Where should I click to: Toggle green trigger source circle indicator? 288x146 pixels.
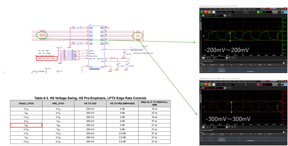point(258,12)
